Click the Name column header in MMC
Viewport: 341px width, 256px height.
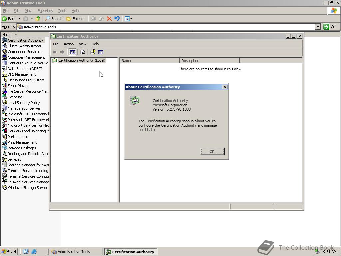[x=150, y=61]
